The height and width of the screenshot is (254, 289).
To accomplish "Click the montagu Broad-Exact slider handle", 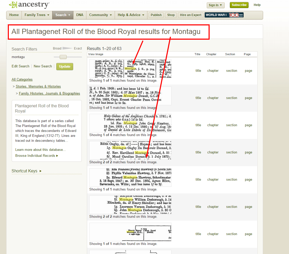I will pos(63,57).
